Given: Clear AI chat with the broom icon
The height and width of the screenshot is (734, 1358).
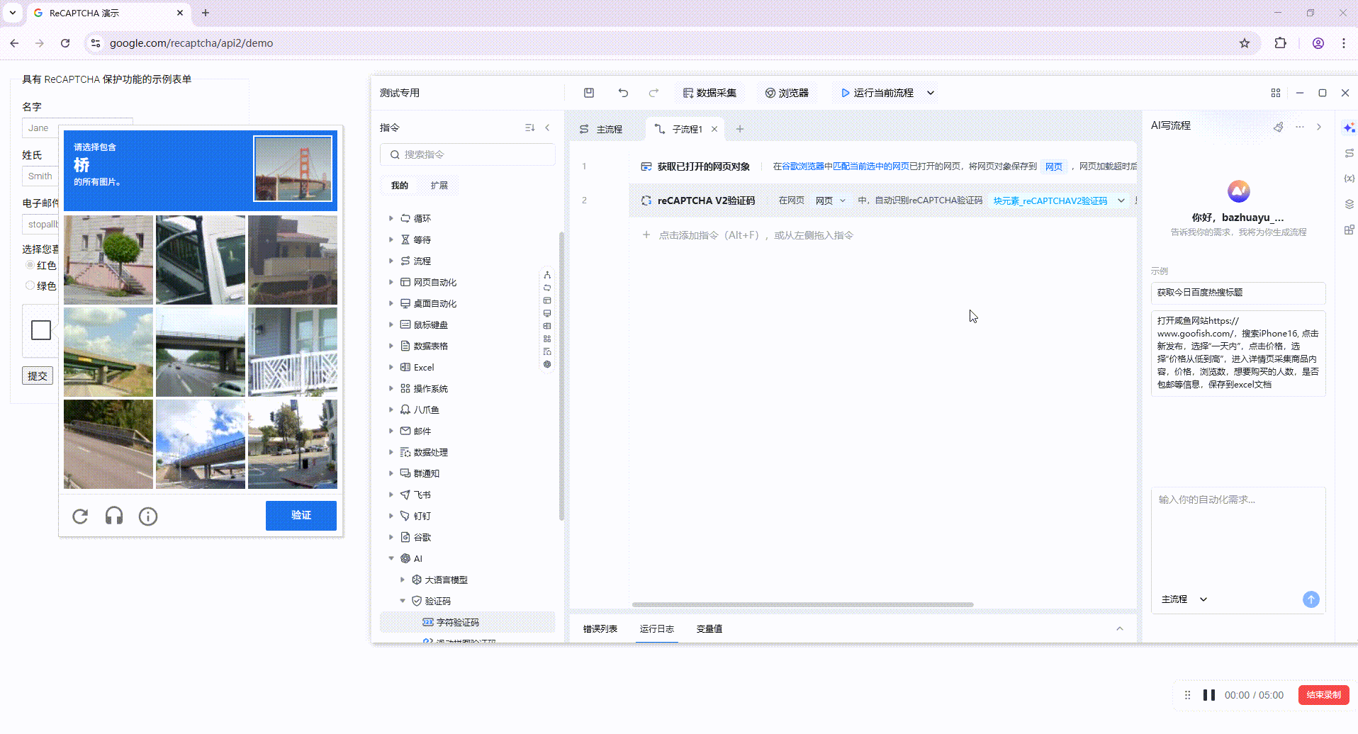Looking at the screenshot, I should tap(1279, 127).
